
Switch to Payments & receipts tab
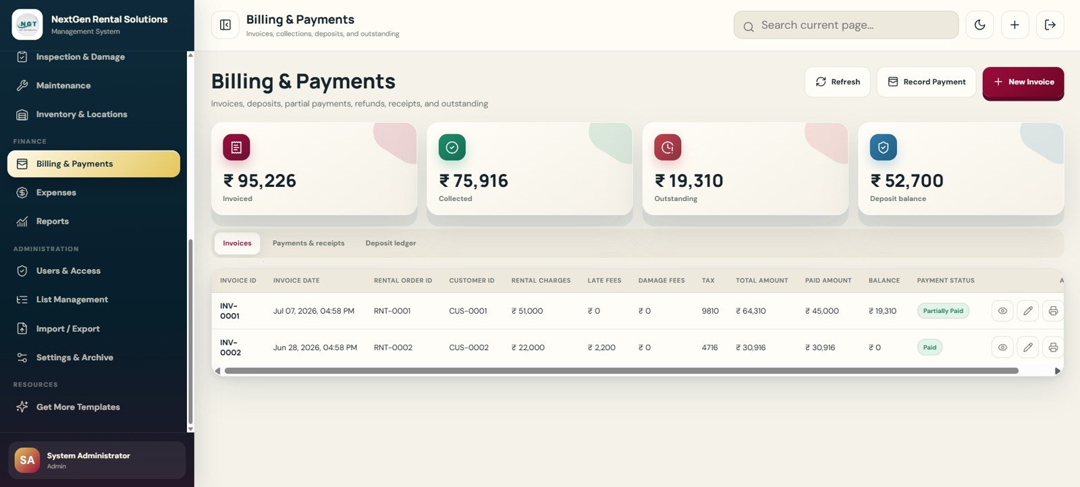pos(308,243)
